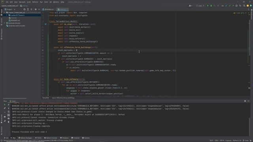Click the Search Everywhere magnifier icon

coord(244,6)
